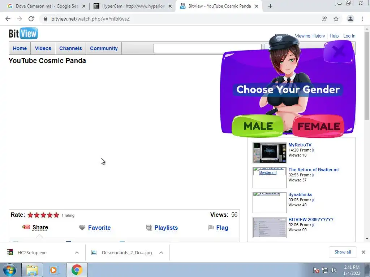Image resolution: width=370 pixels, height=277 pixels.
Task: Close the HyperCam tab
Action: click(170, 6)
